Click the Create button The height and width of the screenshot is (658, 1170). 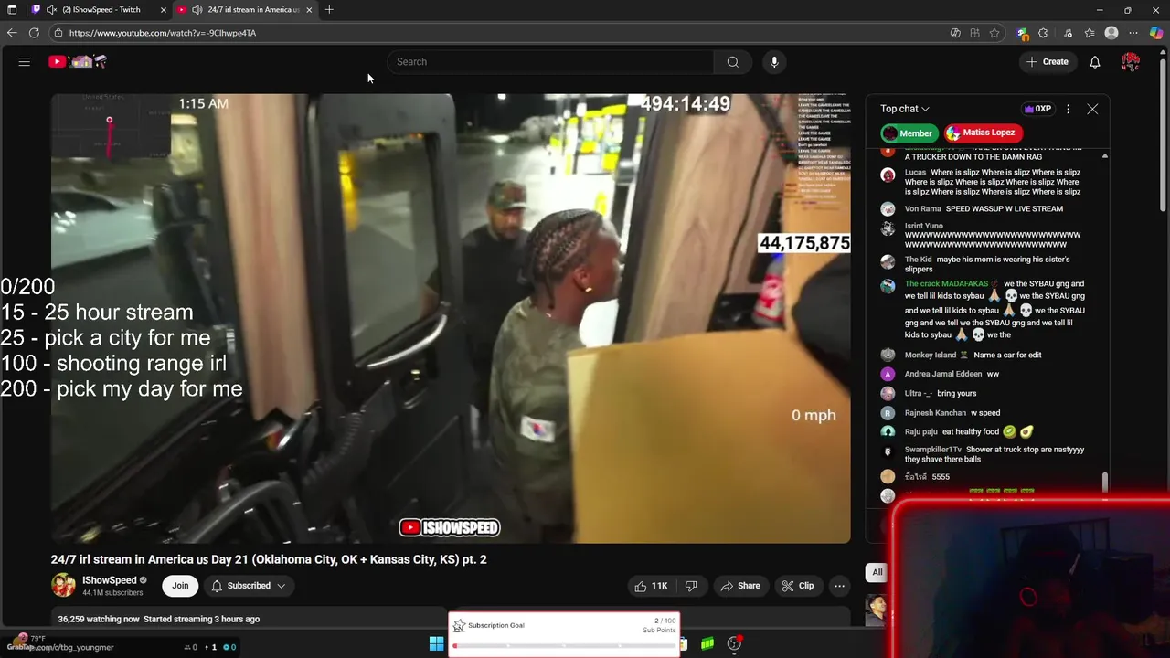click(x=1047, y=62)
